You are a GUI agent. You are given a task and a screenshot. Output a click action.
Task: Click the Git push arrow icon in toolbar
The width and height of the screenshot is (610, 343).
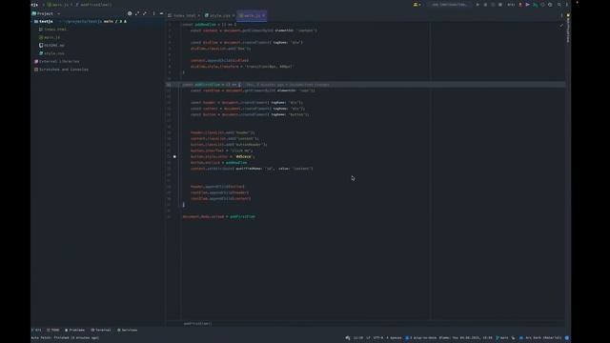pos(527,5)
